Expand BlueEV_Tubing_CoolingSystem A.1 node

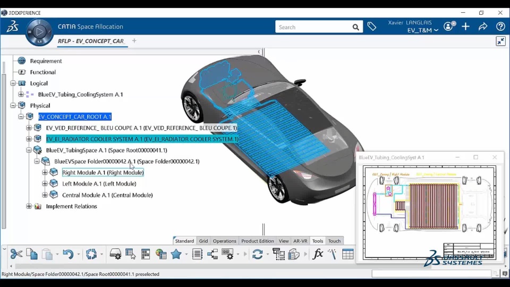pos(21,95)
